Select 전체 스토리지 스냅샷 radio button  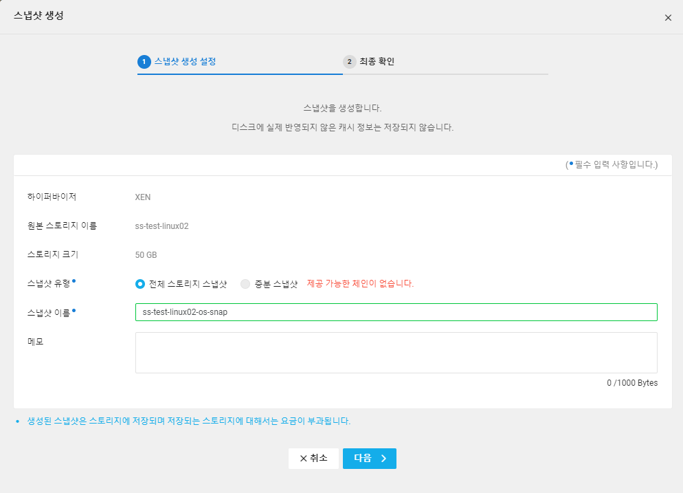(139, 284)
